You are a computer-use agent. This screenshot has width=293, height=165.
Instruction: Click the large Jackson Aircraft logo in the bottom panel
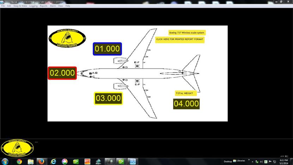(17, 148)
